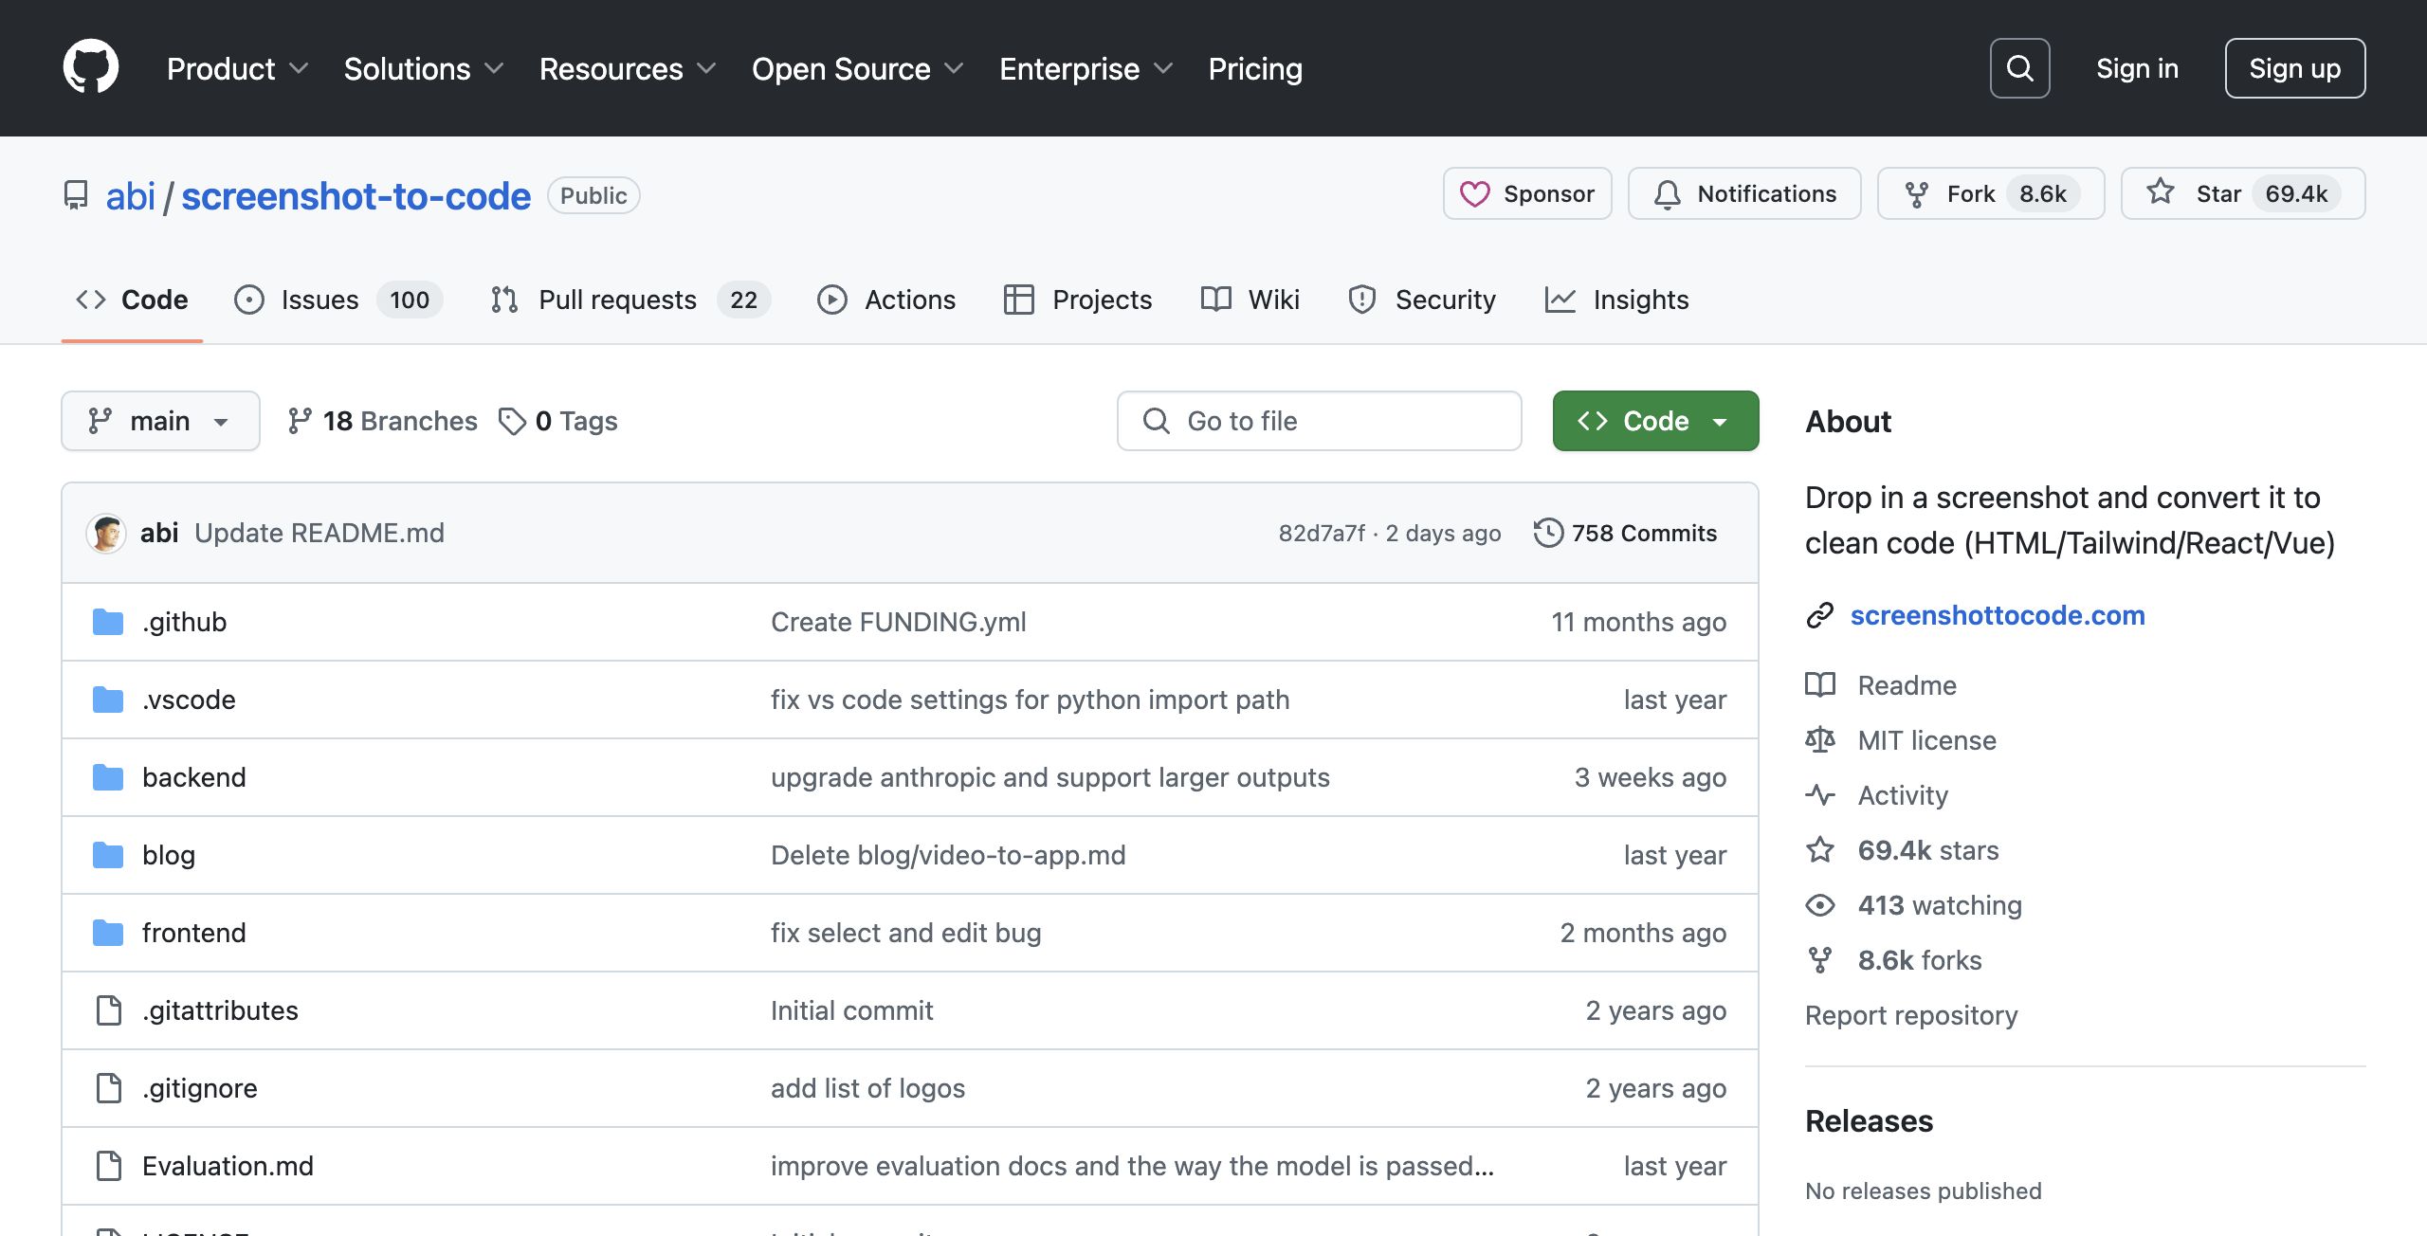The width and height of the screenshot is (2427, 1236).
Task: Switch to the Pull requests tab
Action: [630, 300]
